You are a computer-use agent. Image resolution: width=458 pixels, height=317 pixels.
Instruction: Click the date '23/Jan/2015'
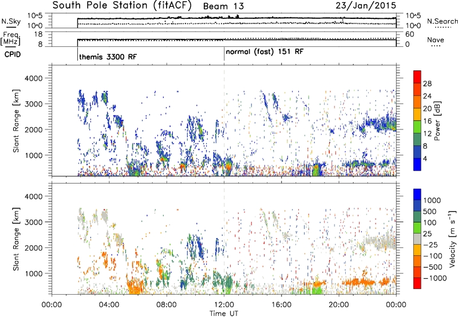[x=366, y=6]
